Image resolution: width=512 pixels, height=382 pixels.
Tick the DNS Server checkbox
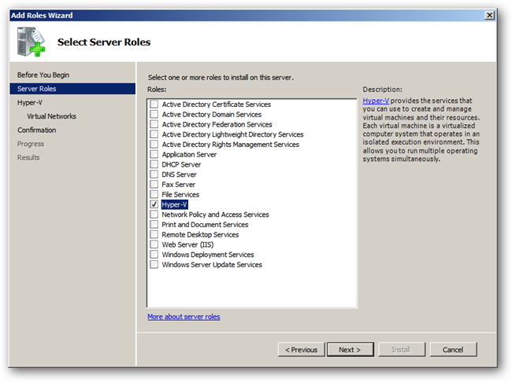point(154,174)
